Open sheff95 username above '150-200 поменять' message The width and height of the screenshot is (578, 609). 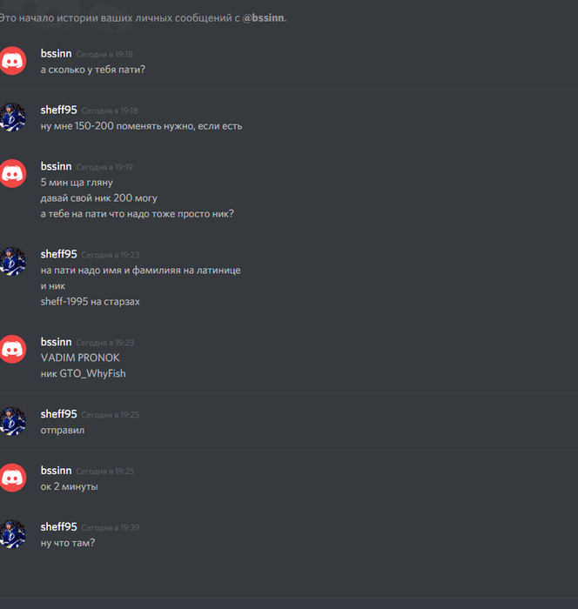click(58, 110)
